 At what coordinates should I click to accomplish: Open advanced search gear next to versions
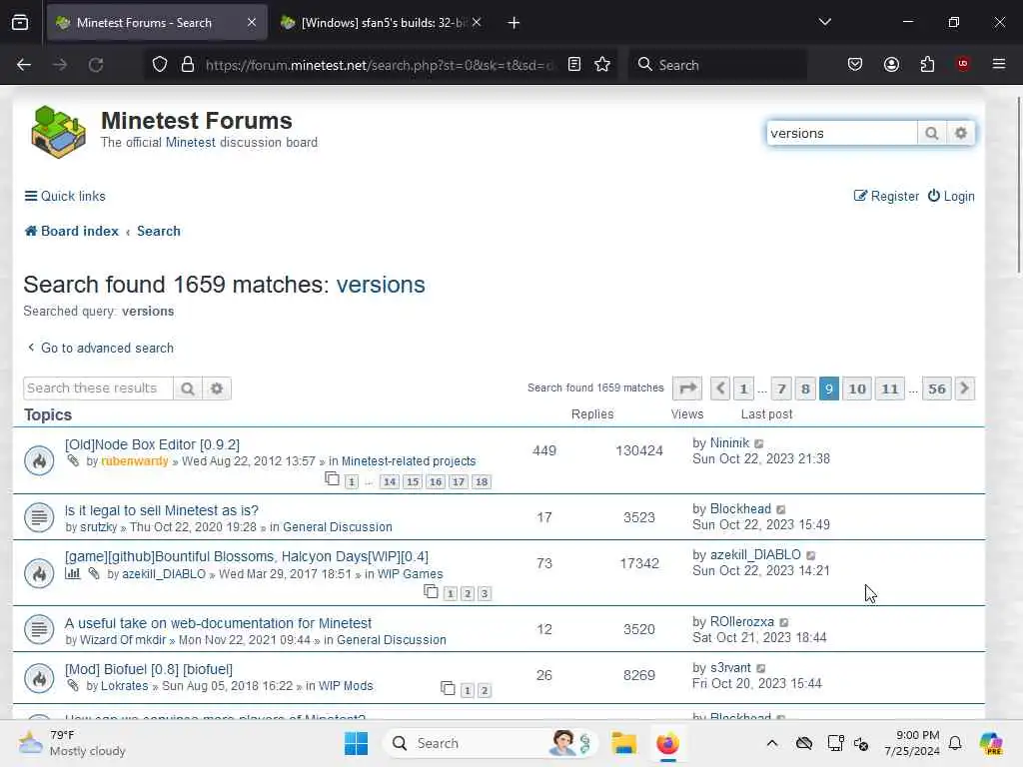[960, 133]
